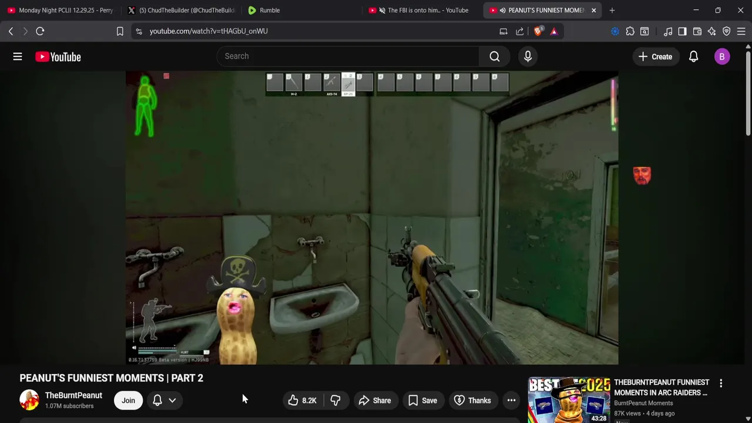Share the video
This screenshot has height=423, width=752.
(375, 401)
